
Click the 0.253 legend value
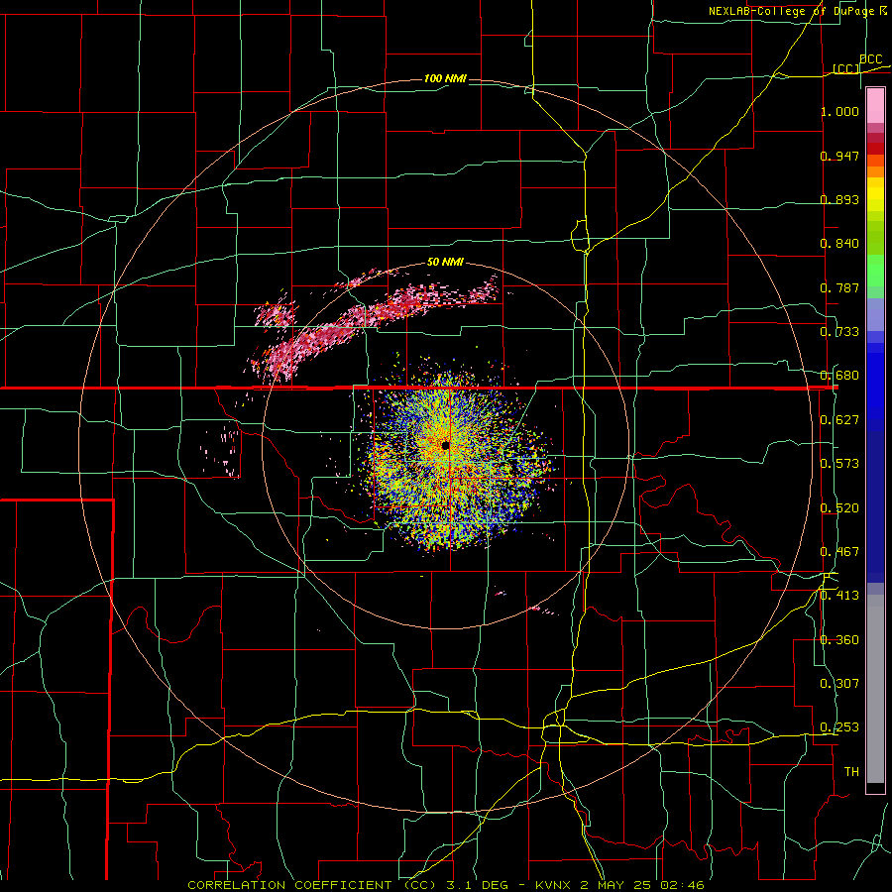(839, 727)
